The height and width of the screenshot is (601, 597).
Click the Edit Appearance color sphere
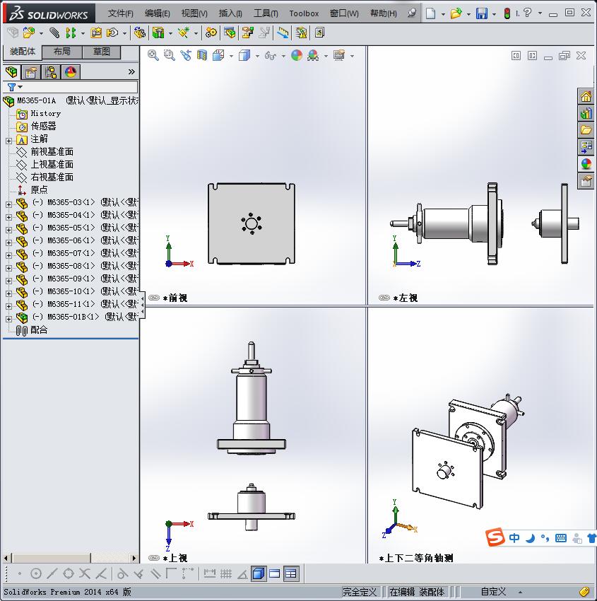pos(297,56)
